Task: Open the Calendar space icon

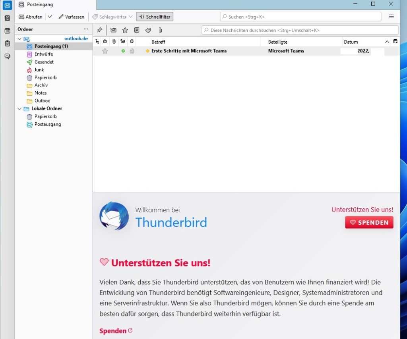Action: click(x=7, y=31)
